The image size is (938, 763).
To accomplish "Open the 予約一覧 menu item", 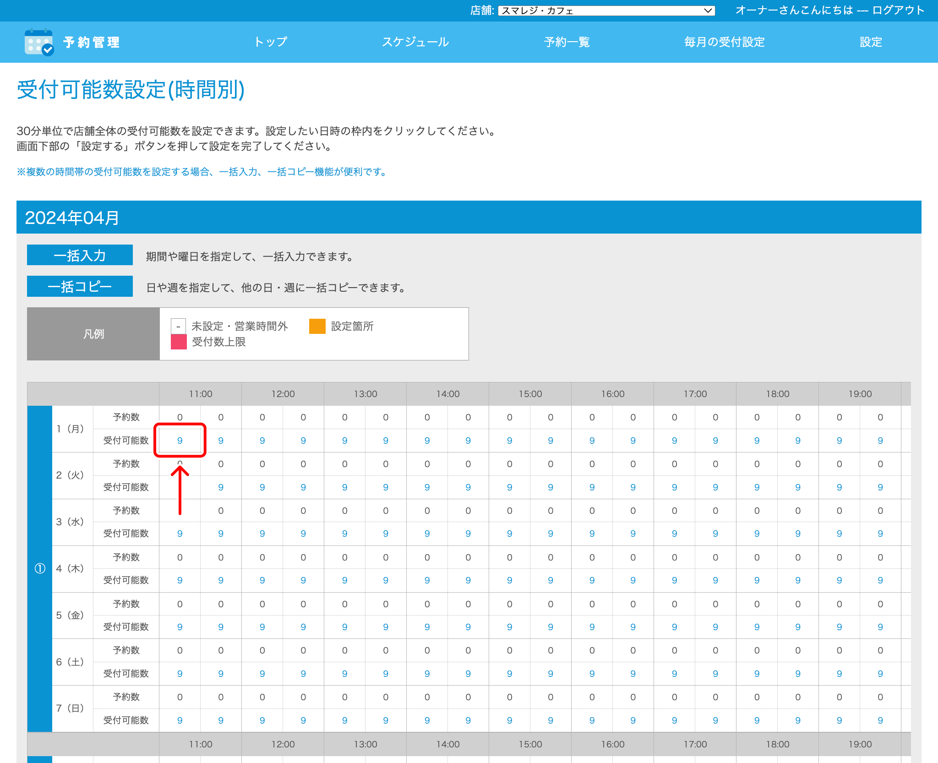I will [x=567, y=42].
